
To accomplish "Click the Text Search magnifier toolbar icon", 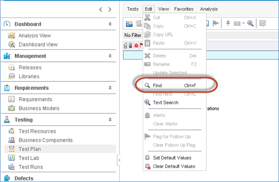I will coord(250,24).
